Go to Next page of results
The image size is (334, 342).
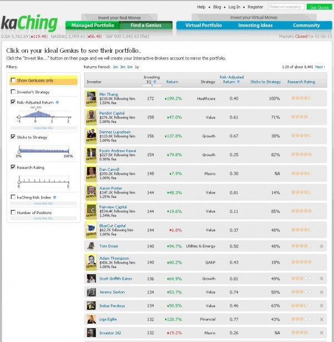tap(320, 67)
